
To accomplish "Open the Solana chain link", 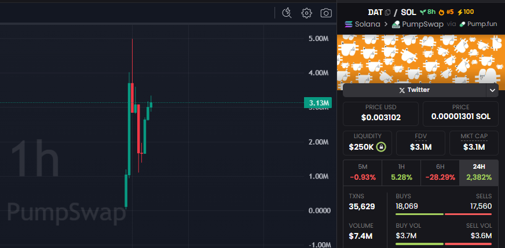I will tap(363, 24).
